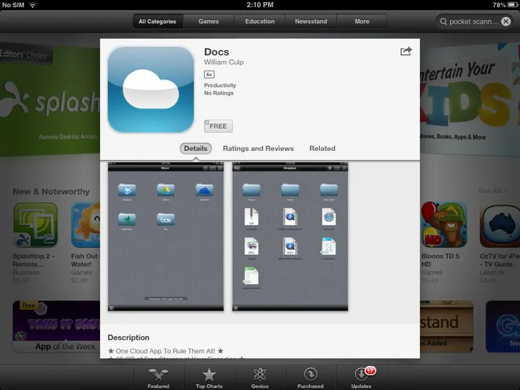520x390 pixels.
Task: Open Top Charts star icon
Action: click(209, 375)
